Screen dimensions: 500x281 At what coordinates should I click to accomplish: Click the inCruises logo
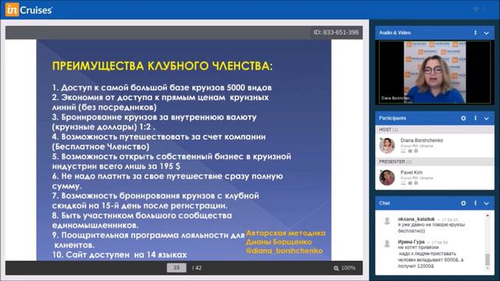[29, 10]
